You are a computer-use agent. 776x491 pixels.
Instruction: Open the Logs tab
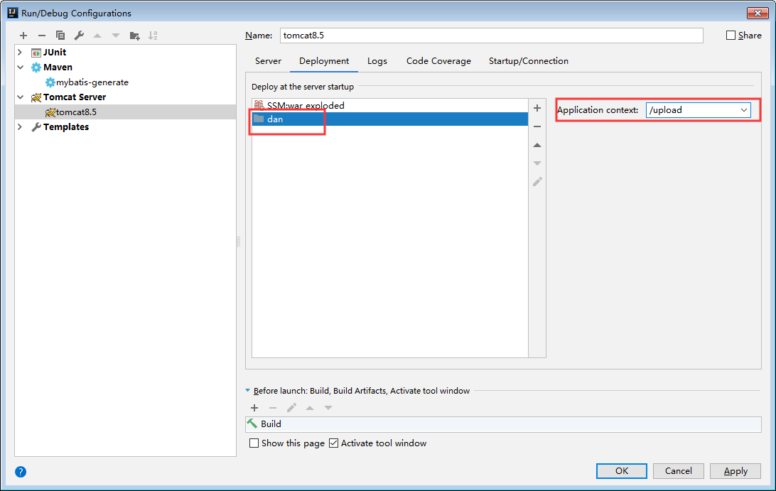[377, 61]
